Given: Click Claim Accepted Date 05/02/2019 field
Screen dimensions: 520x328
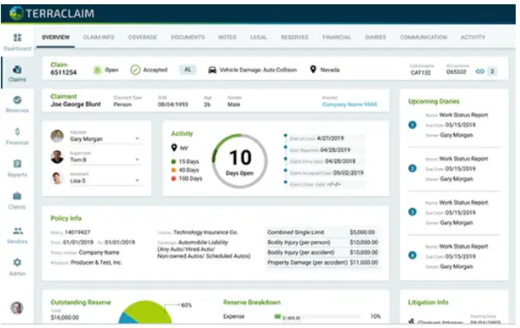Looking at the screenshot, I should pos(327,173).
